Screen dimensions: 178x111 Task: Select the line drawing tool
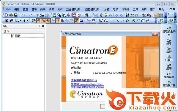tap(118, 21)
